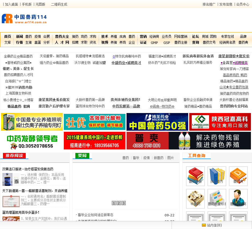Open the 壮优 高效胆汁酸粉 banner
Viewport: 252px width, 229px height.
pyautogui.click(x=94, y=122)
